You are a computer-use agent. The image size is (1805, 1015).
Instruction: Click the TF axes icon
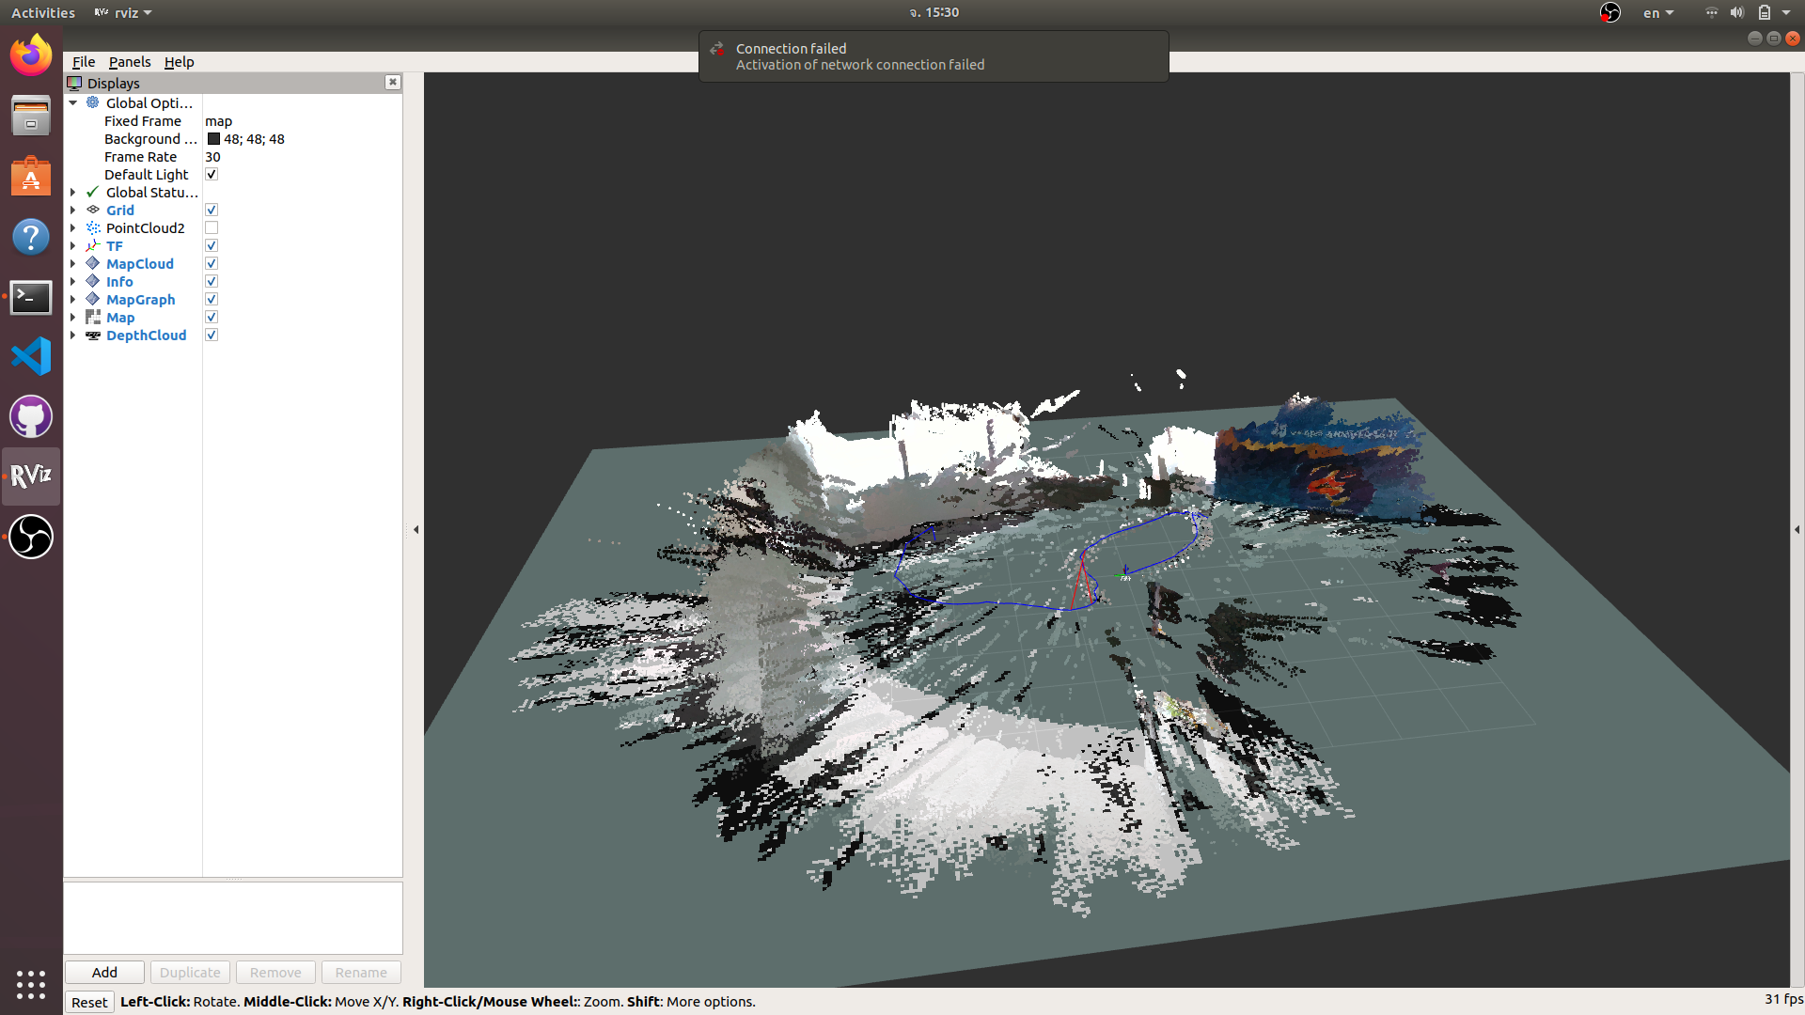point(93,246)
